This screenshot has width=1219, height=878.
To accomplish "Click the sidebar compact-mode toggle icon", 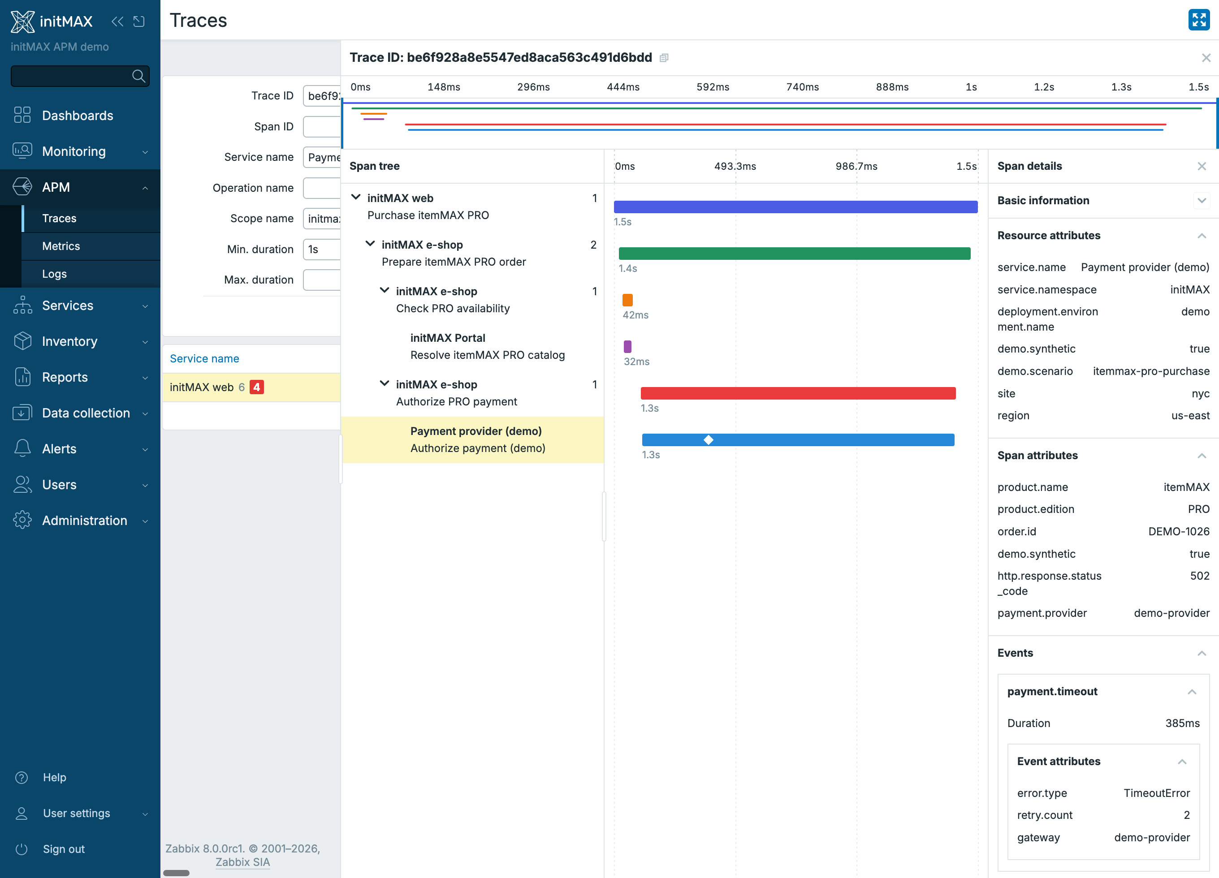I will coord(139,22).
